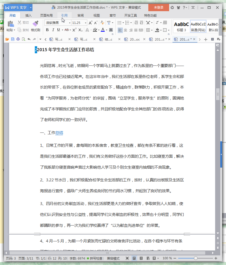Open the font name 微软雅黑 dropdown
226x265 pixels.
69,23
